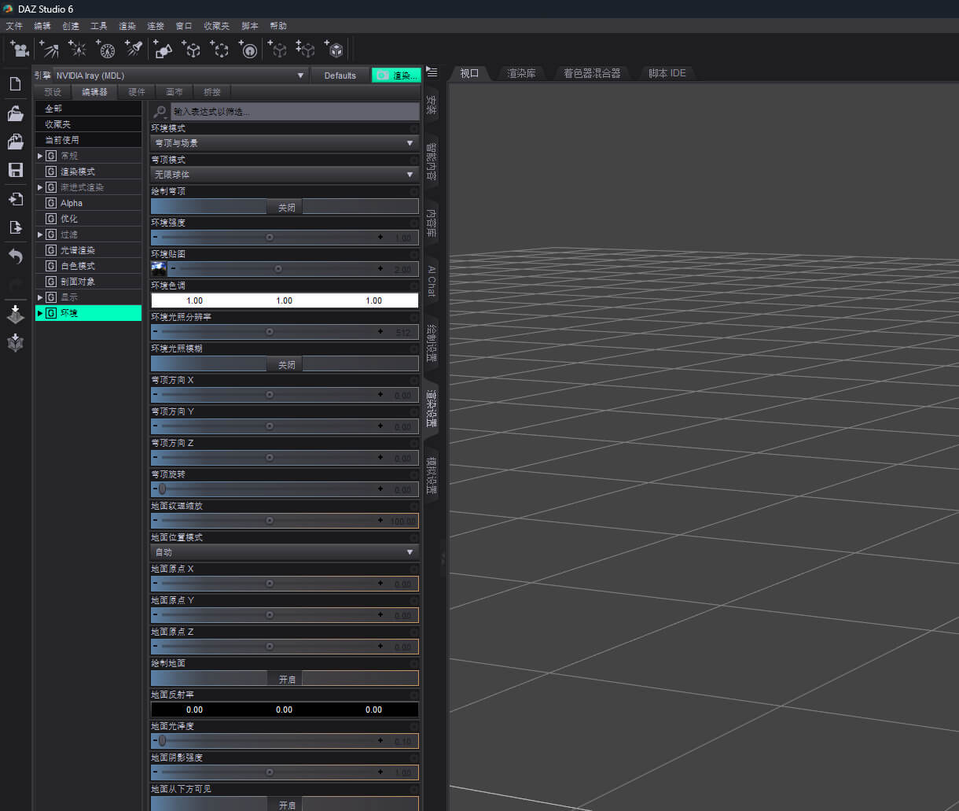Expand the highlighted 环境 group arrow
Viewport: 959px width, 811px height.
click(40, 313)
